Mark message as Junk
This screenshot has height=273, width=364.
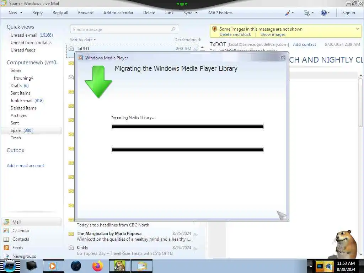point(169,13)
